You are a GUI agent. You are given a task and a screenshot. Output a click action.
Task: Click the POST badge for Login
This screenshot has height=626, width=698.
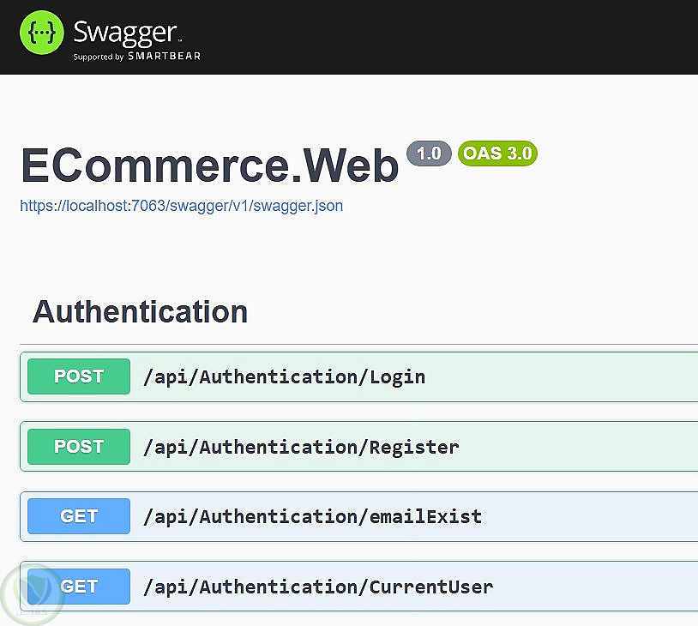pos(79,376)
